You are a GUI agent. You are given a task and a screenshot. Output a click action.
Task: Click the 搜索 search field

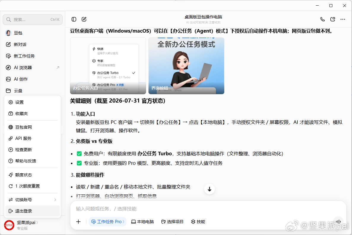click(33, 20)
